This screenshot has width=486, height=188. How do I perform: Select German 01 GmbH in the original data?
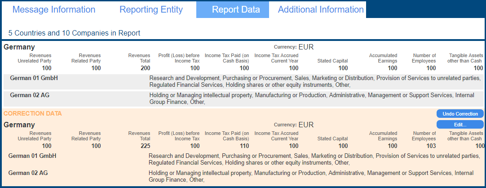pyautogui.click(x=34, y=78)
